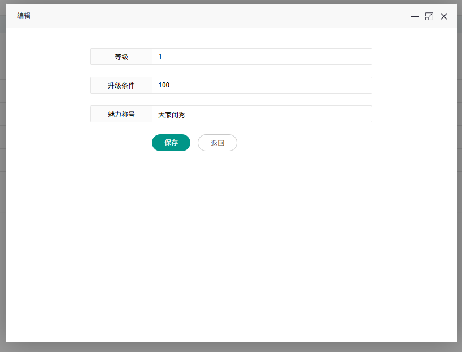
Task: Click the 魅力称号 field label
Action: (x=121, y=114)
